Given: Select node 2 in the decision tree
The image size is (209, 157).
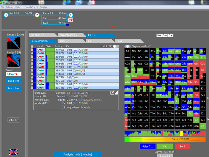Looking at the screenshot, I should 37,15.
